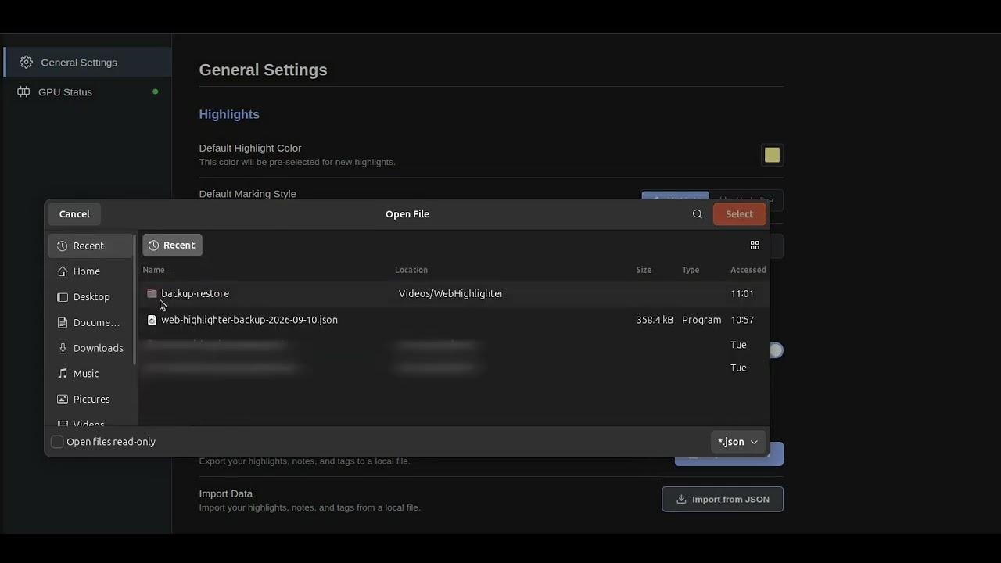Open GPU Status in the settings sidebar
This screenshot has width=1001, height=563.
click(x=88, y=92)
